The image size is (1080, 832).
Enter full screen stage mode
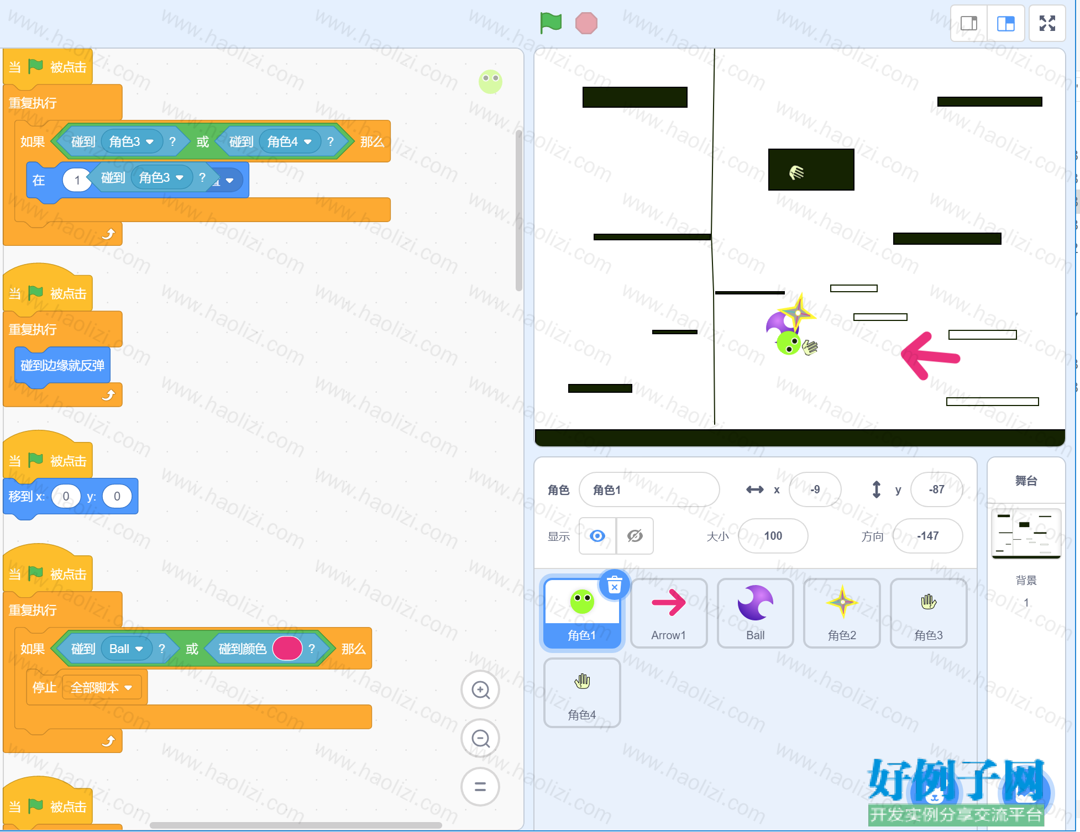pos(1047,23)
